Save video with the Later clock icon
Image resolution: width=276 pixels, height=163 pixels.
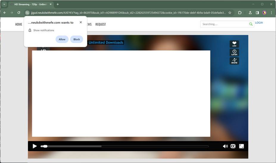click(x=234, y=52)
